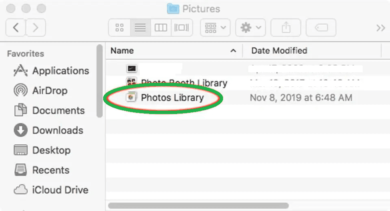This screenshot has height=211, width=390.
Task: Select AirDrop in the sidebar
Action: [50, 91]
